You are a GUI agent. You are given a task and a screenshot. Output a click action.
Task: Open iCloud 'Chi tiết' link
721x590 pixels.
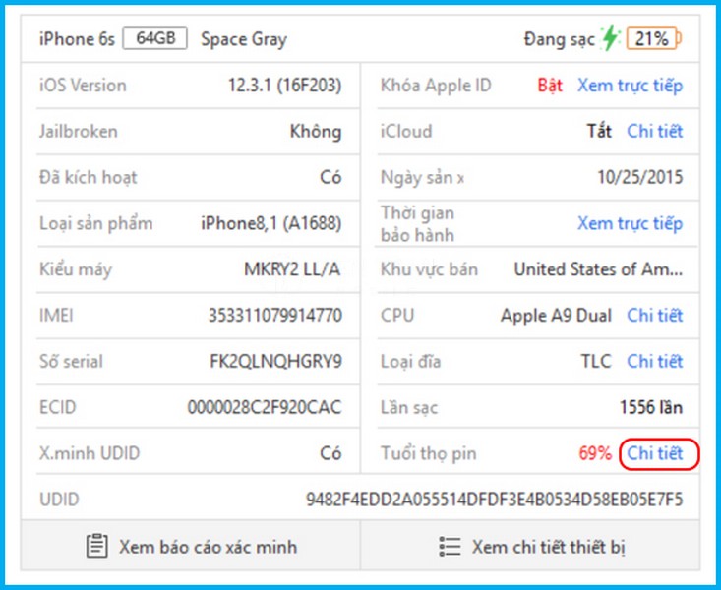tap(654, 131)
